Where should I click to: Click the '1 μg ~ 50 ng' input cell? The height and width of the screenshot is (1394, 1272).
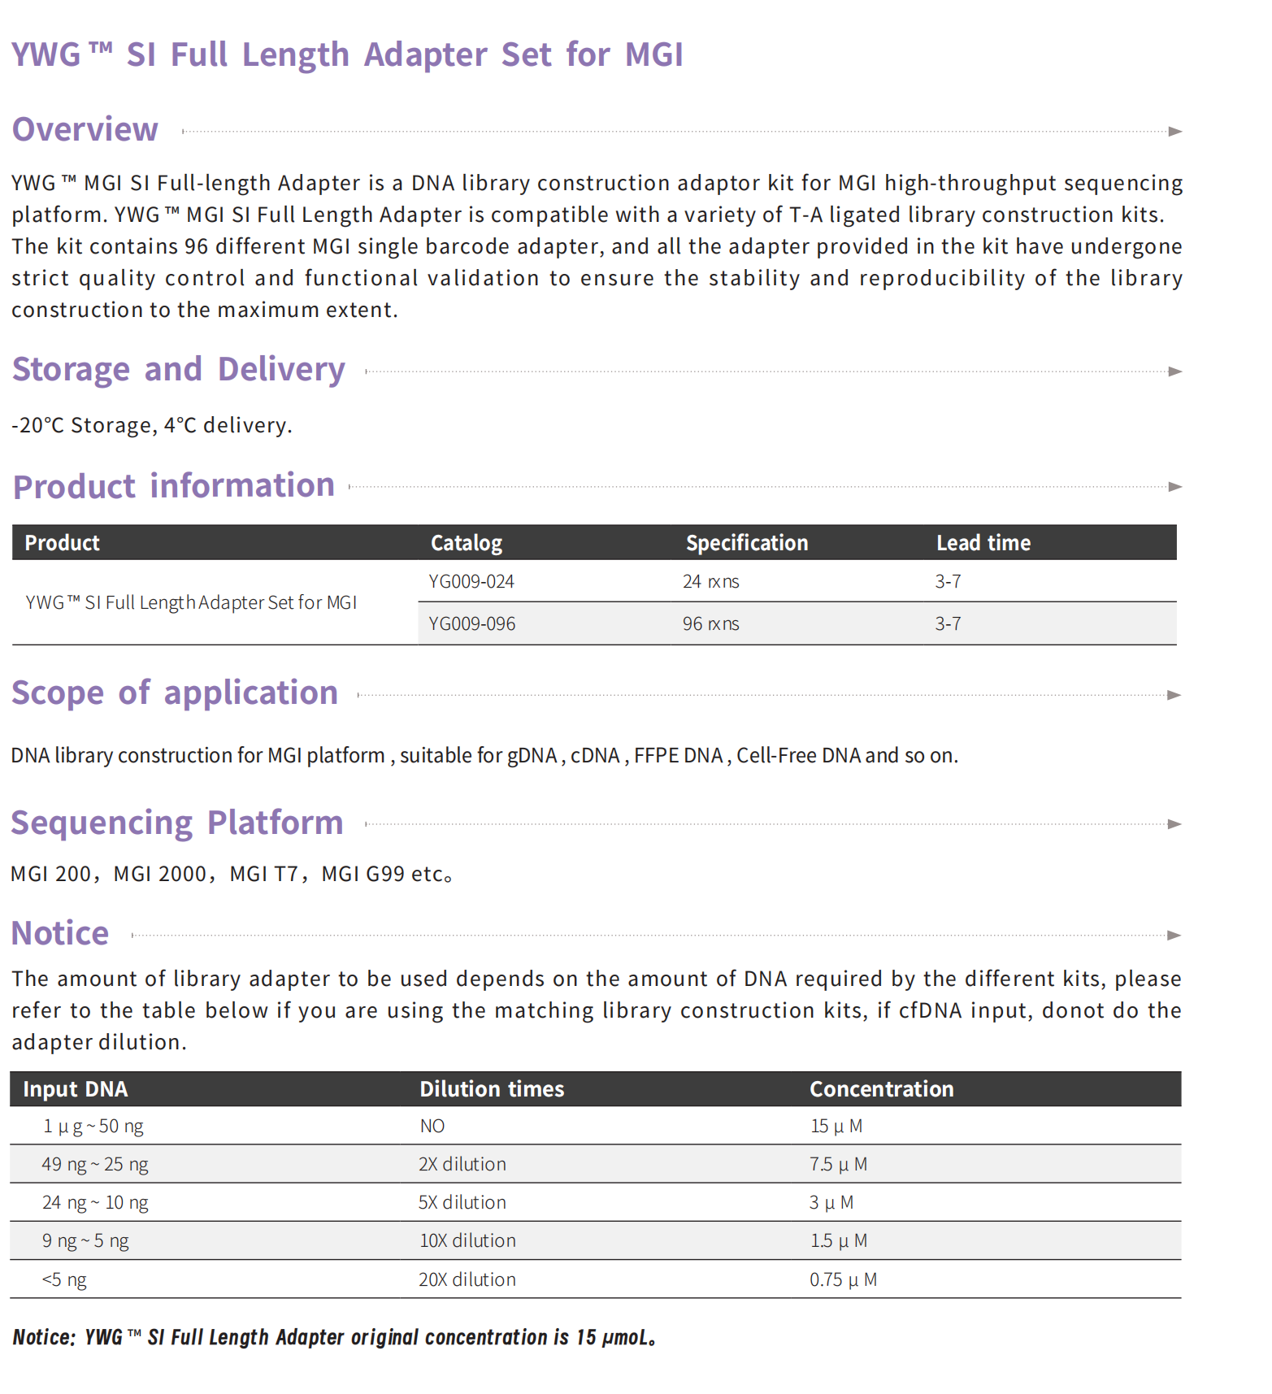pyautogui.click(x=93, y=1127)
